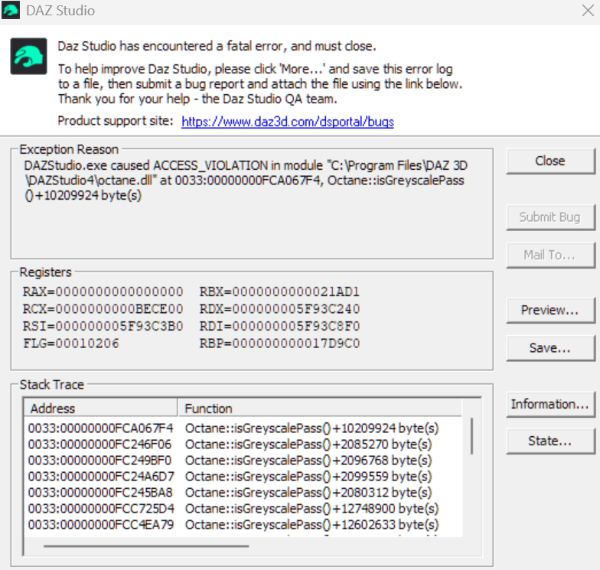This screenshot has width=600, height=570.
Task: Click function entry isGreyscalePass()+2085270 byte(s)
Action: [308, 444]
